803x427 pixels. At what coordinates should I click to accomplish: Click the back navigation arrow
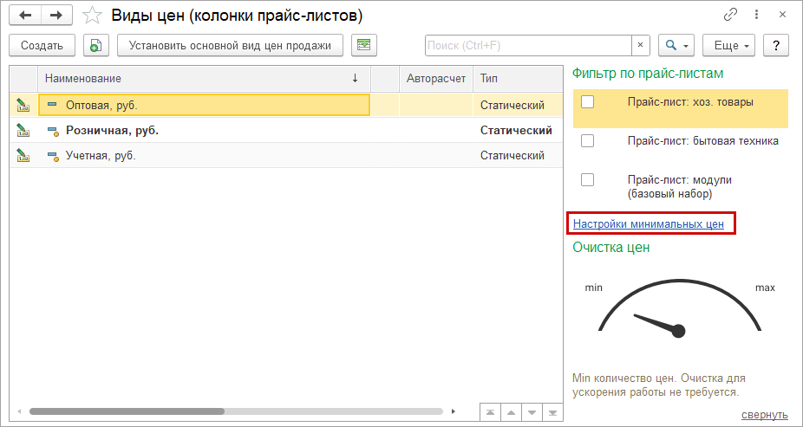[25, 16]
